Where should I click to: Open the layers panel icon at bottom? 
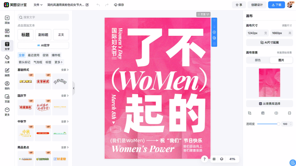click(x=222, y=159)
